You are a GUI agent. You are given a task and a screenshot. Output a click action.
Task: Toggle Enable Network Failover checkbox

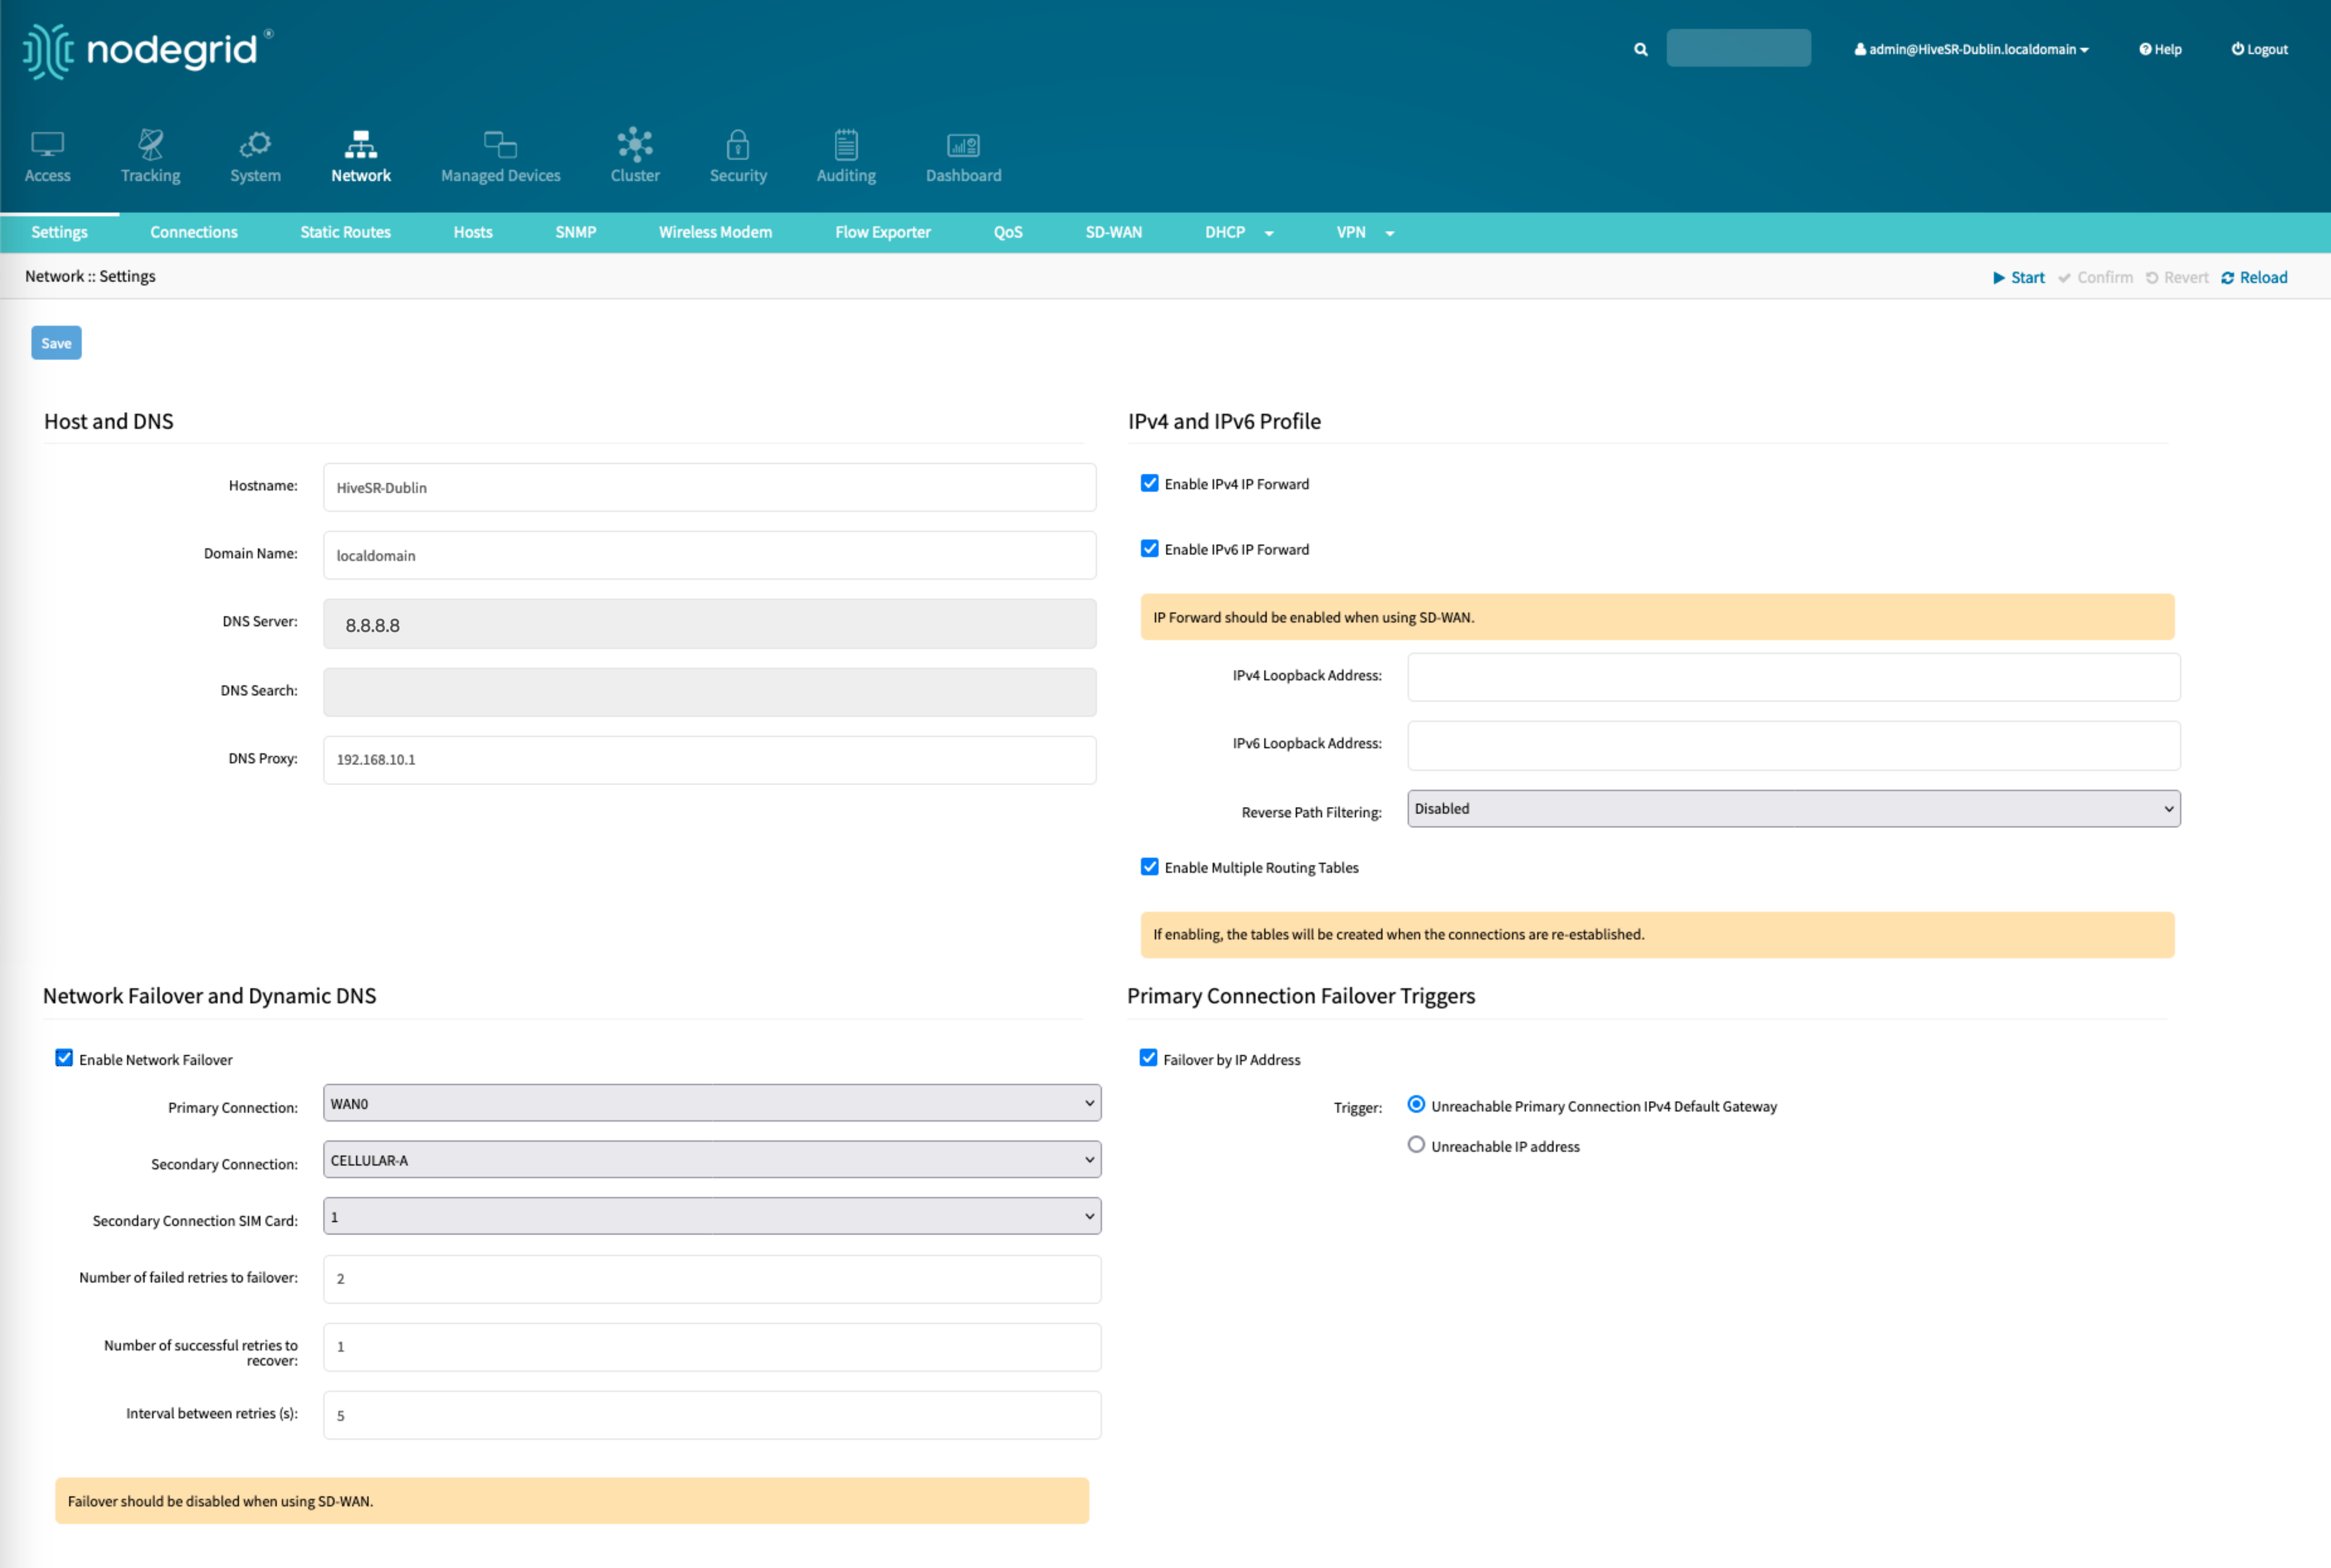click(x=64, y=1058)
